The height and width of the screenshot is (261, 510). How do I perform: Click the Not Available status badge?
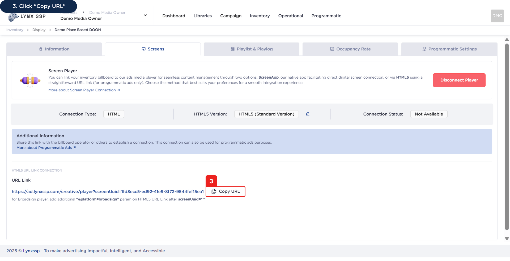click(429, 114)
